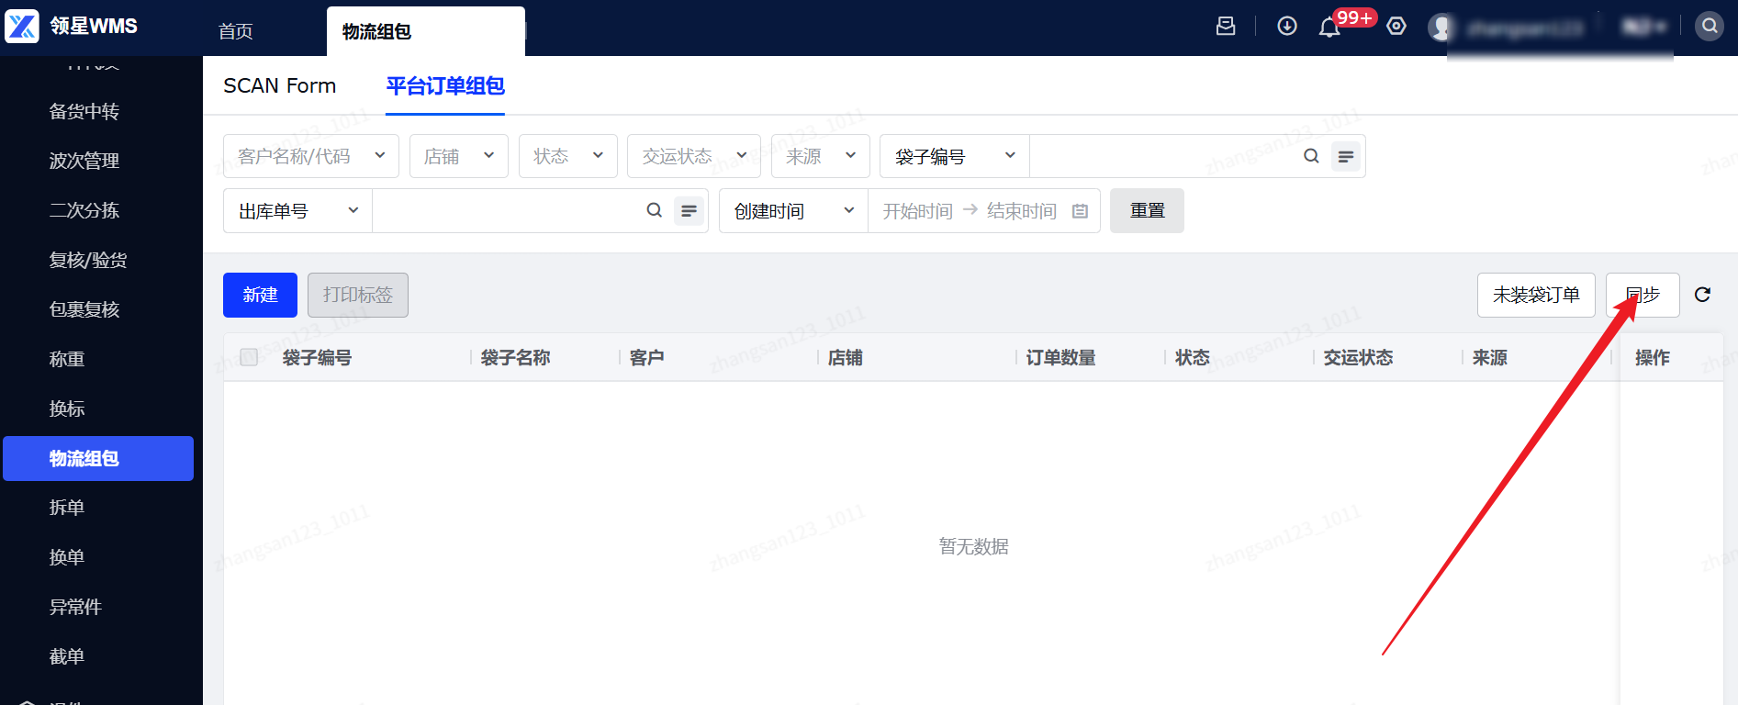Change the 出库单号 search type dropdown

point(297,211)
